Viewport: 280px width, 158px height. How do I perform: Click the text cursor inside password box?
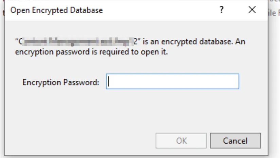(109, 82)
